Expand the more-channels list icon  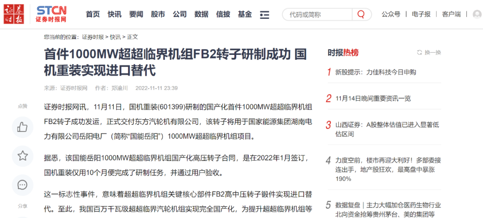click(x=264, y=14)
